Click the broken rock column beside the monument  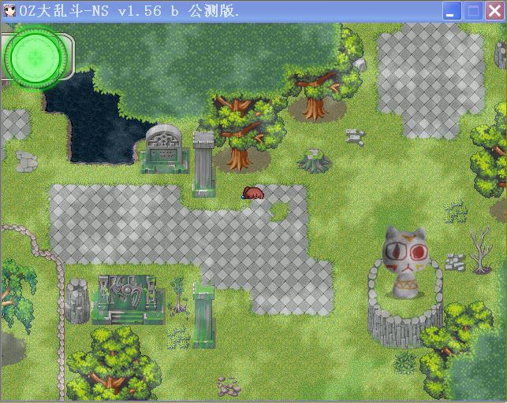click(x=77, y=301)
